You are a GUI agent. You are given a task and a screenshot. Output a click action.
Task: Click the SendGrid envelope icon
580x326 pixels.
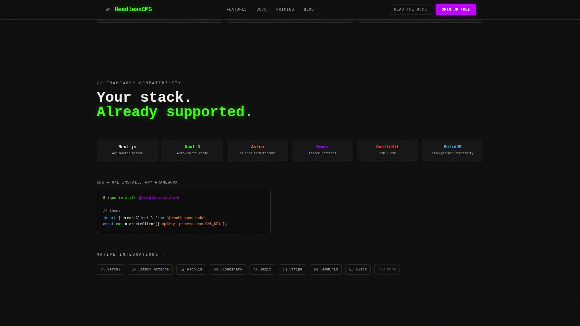coord(316,270)
